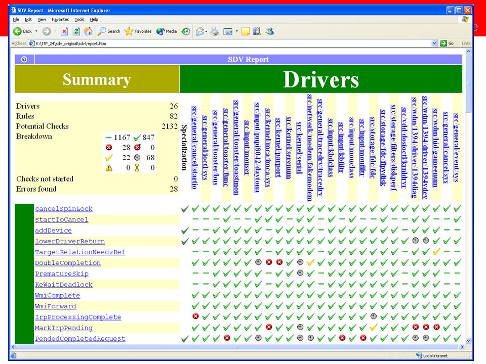Click the vertical scrollbar up arrow
Image resolution: width=486 pixels, height=364 pixels.
point(468,52)
